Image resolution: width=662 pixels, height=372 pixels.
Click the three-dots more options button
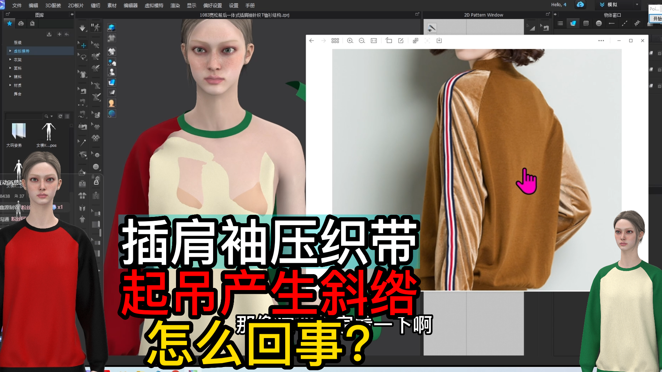point(601,41)
